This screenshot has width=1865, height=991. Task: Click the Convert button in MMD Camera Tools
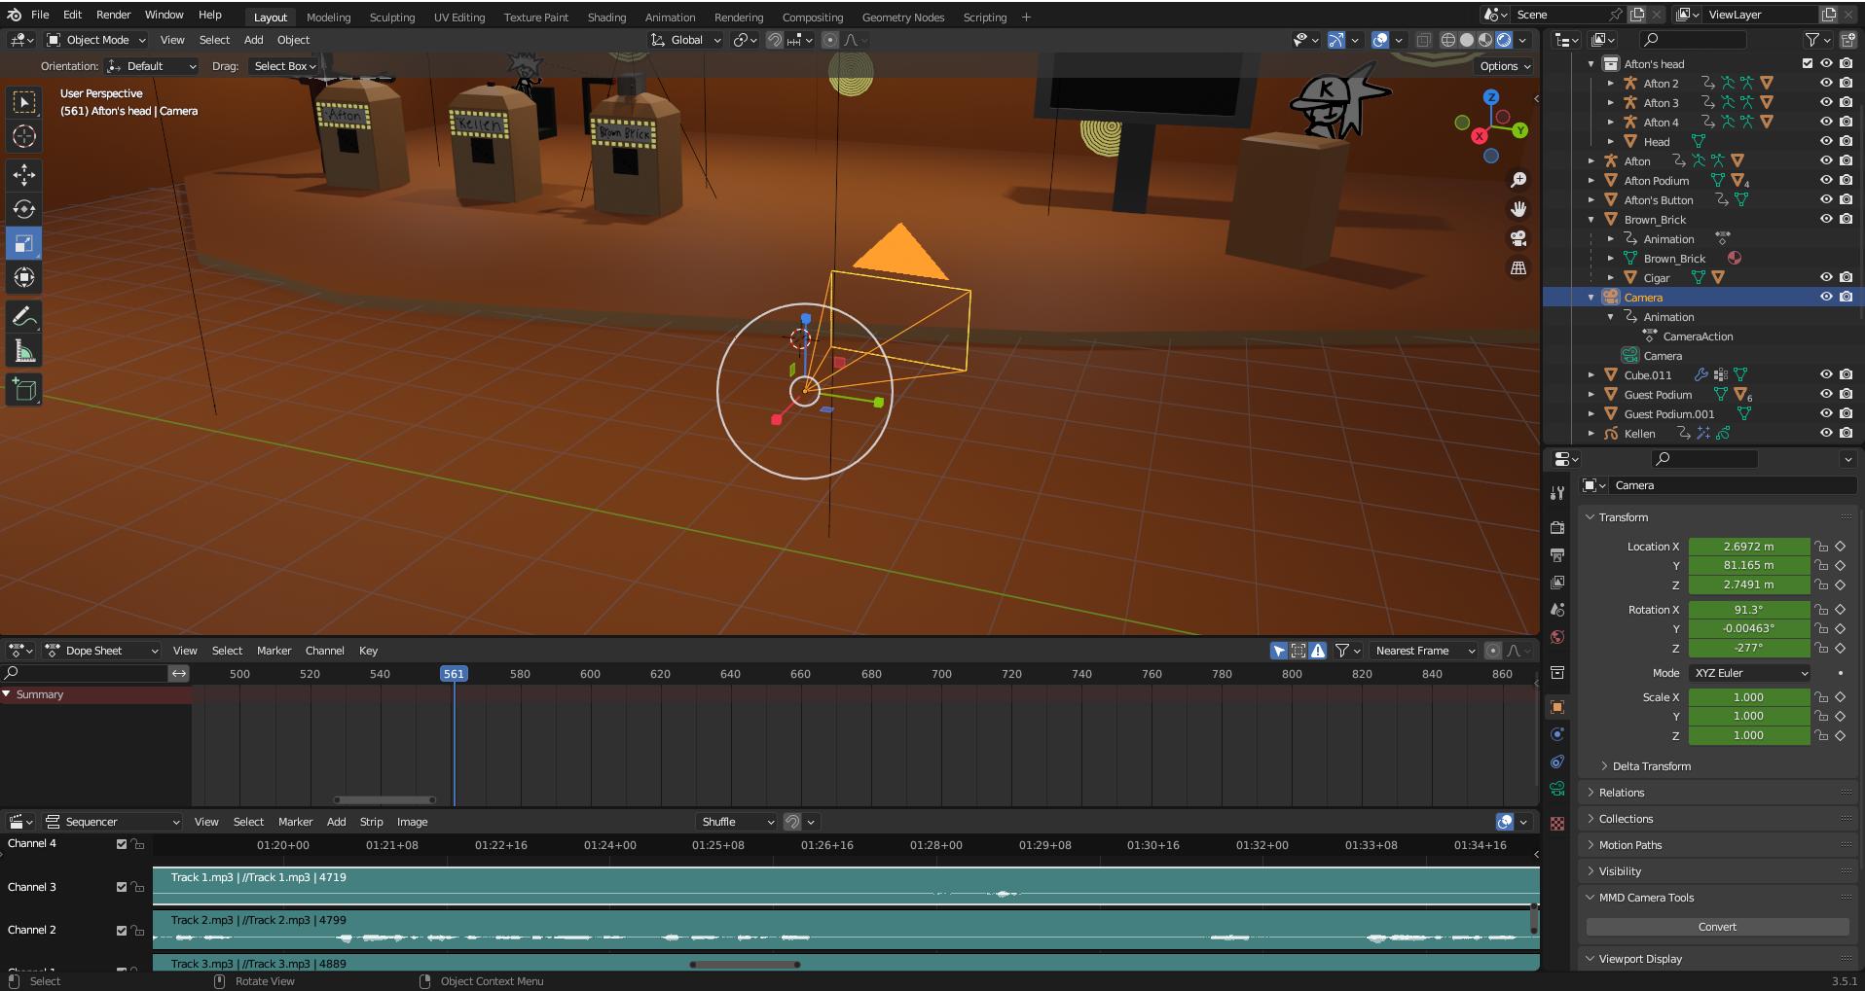pos(1717,927)
